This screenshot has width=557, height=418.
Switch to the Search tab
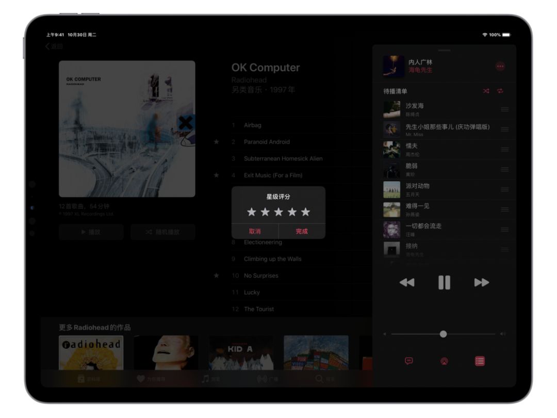tap(325, 379)
